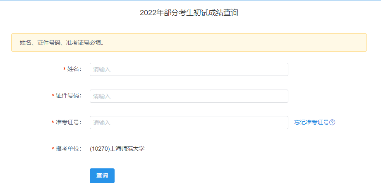Click the 准考证号 field label
Viewport: 381px width, 189px height.
[x=68, y=122]
